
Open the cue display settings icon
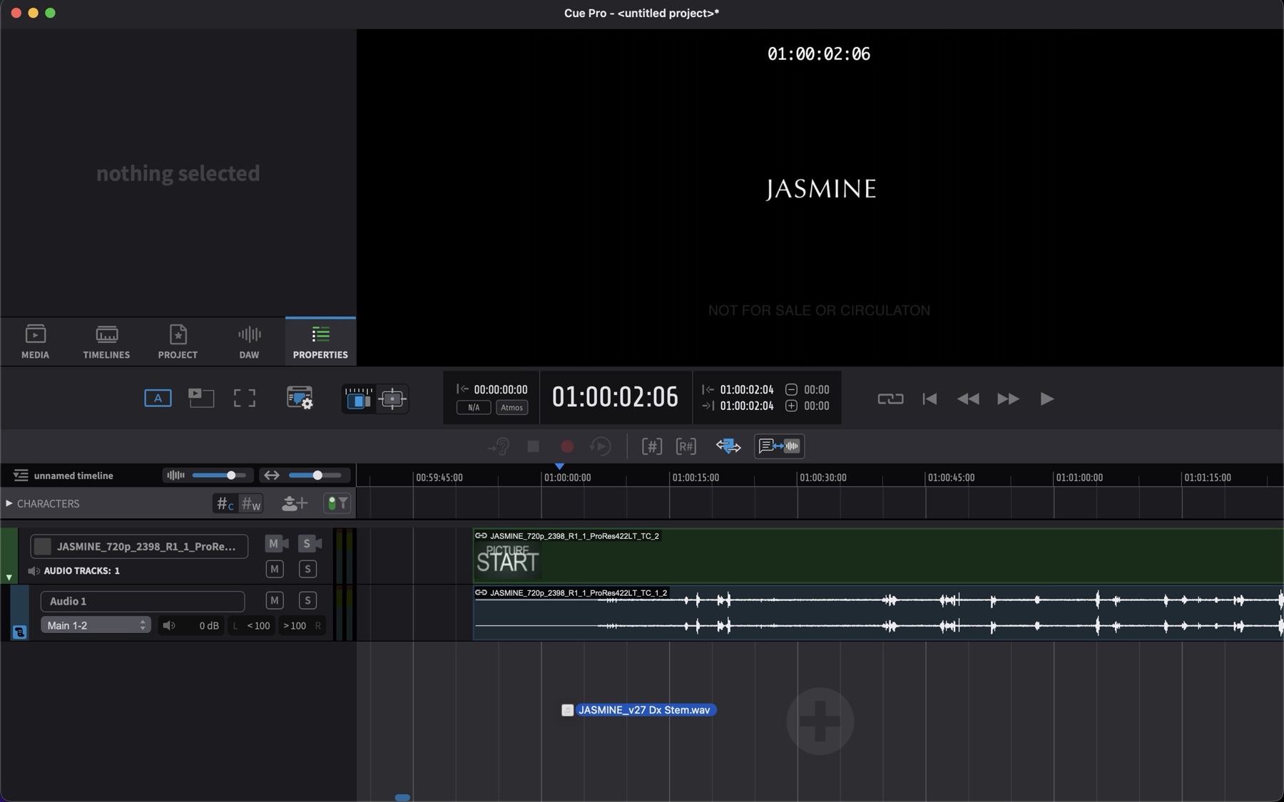tap(300, 398)
